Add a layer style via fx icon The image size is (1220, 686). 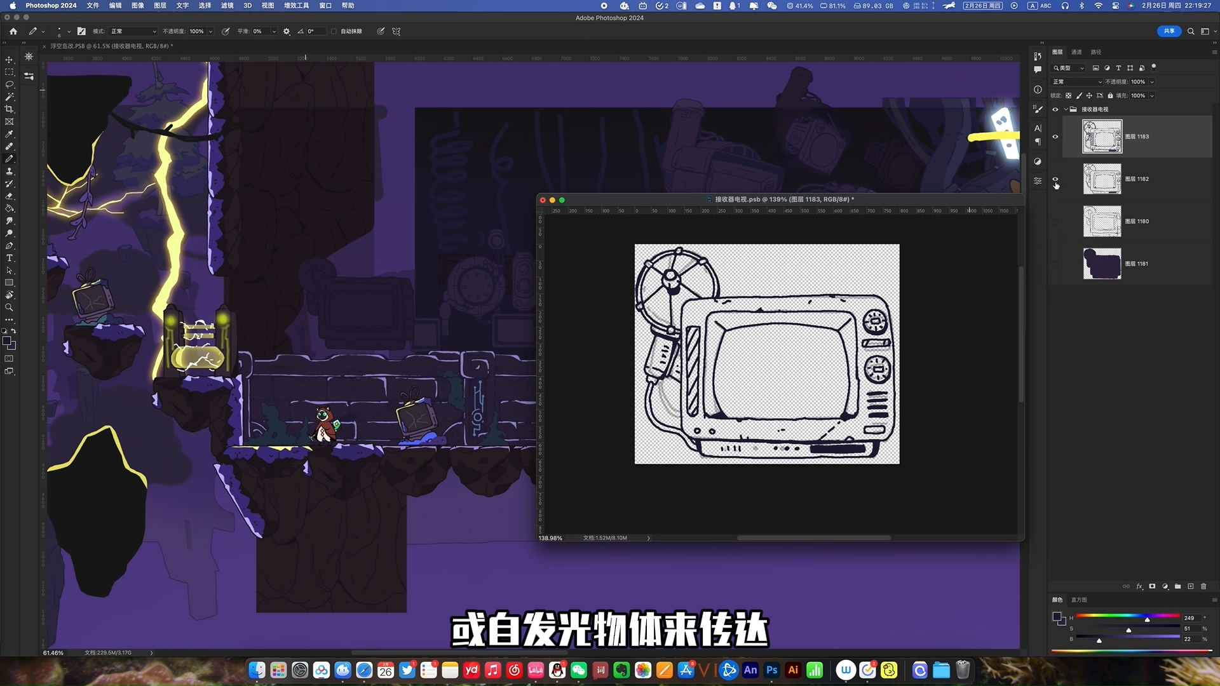[1139, 586]
